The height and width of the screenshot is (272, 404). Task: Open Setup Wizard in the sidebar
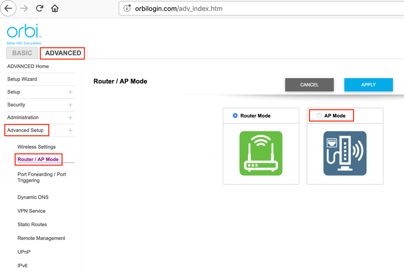(22, 79)
